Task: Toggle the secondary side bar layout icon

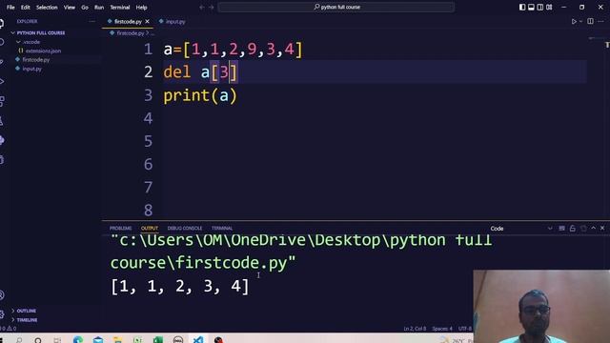Action: (x=540, y=7)
